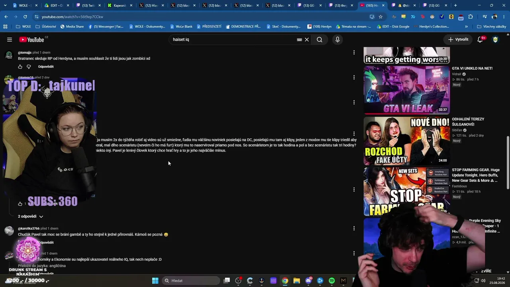The height and width of the screenshot is (287, 510).
Task: Switch to the (12) Hlav X browser tab
Action: click(x=151, y=6)
